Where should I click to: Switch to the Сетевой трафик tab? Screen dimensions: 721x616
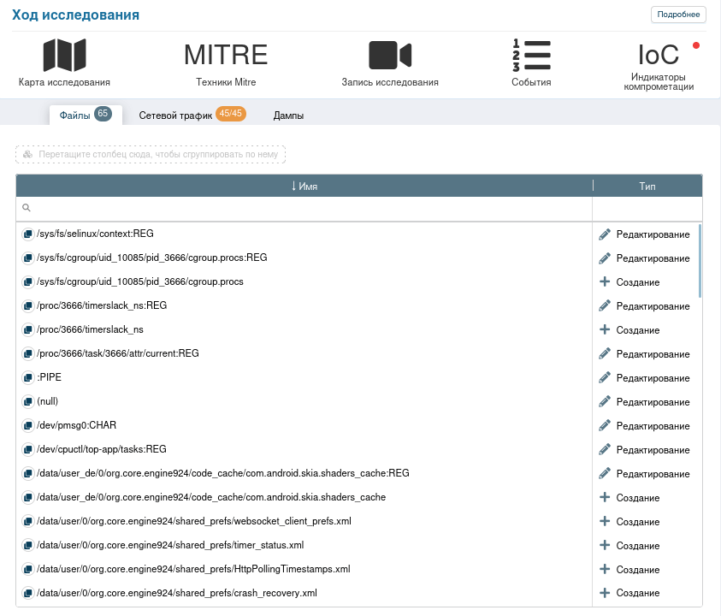[x=175, y=115]
